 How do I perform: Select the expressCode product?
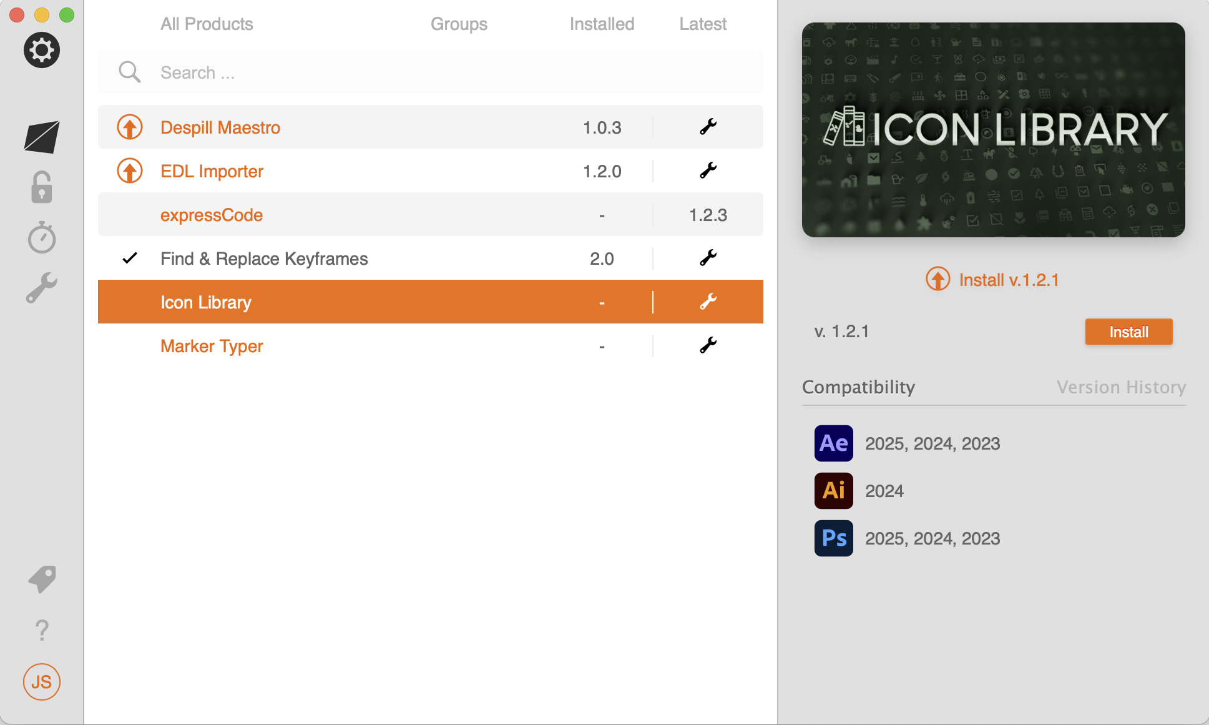[x=212, y=215]
